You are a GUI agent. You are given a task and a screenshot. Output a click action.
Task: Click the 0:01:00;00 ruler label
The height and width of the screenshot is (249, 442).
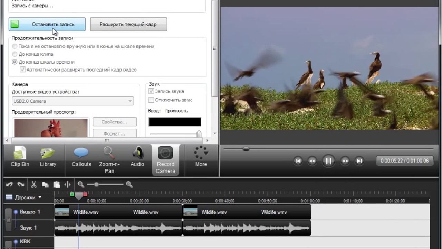tap(310, 201)
